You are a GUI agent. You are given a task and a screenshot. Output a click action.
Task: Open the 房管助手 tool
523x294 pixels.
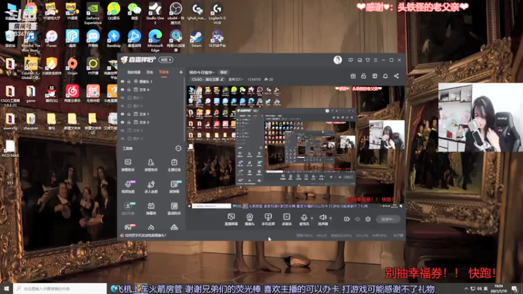pyautogui.click(x=151, y=165)
